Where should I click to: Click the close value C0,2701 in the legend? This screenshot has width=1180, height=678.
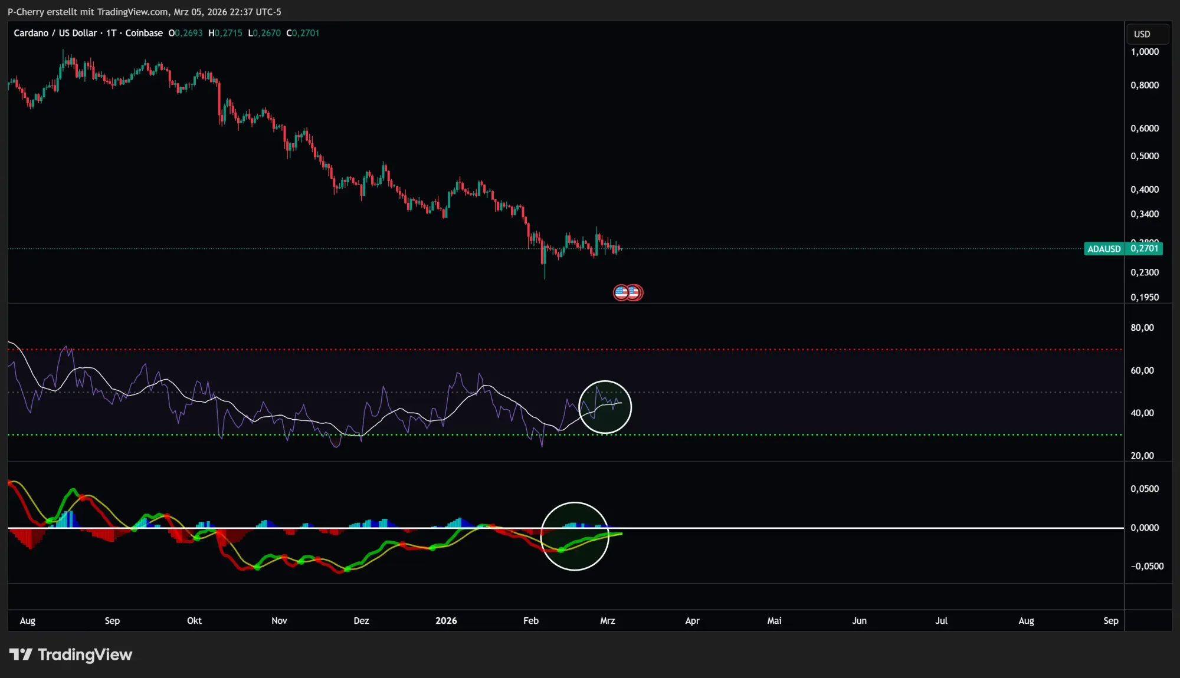point(302,33)
